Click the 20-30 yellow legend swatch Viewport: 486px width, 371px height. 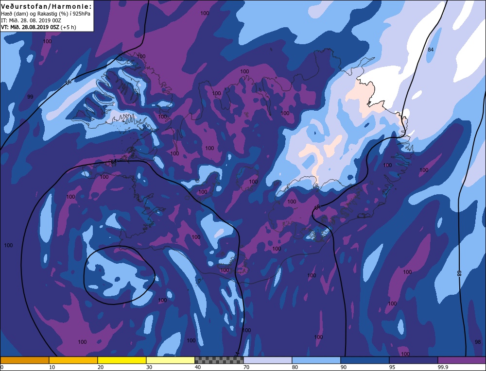(x=122, y=360)
